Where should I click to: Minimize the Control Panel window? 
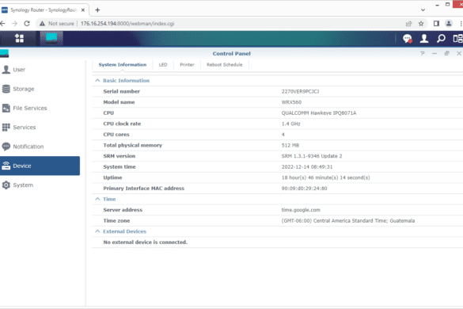[x=435, y=54]
